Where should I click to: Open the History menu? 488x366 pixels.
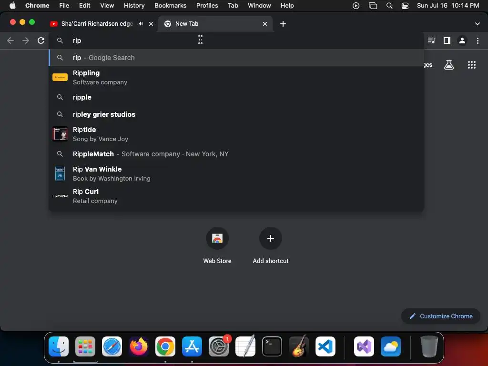coord(134,6)
